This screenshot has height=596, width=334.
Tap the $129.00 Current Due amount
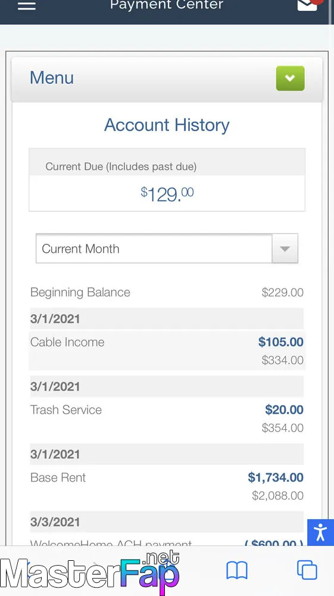[x=167, y=194]
